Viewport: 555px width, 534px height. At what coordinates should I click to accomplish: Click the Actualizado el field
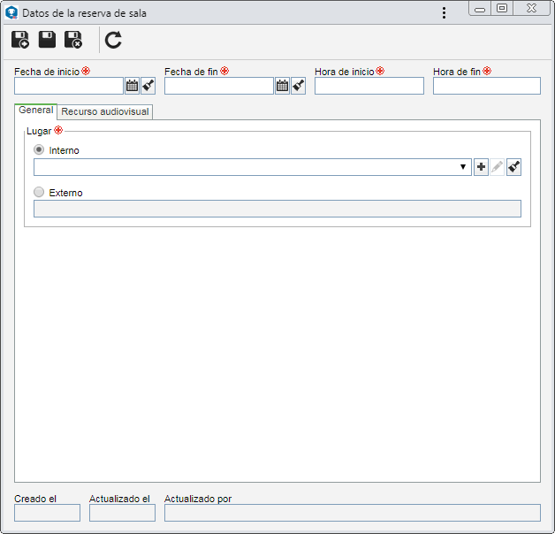(122, 513)
